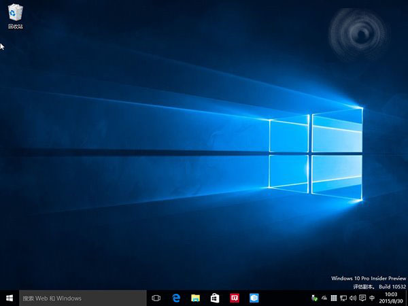Image resolution: width=408 pixels, height=306 pixels.
Task: Click the grid-shaped tray icon
Action: [334, 298]
